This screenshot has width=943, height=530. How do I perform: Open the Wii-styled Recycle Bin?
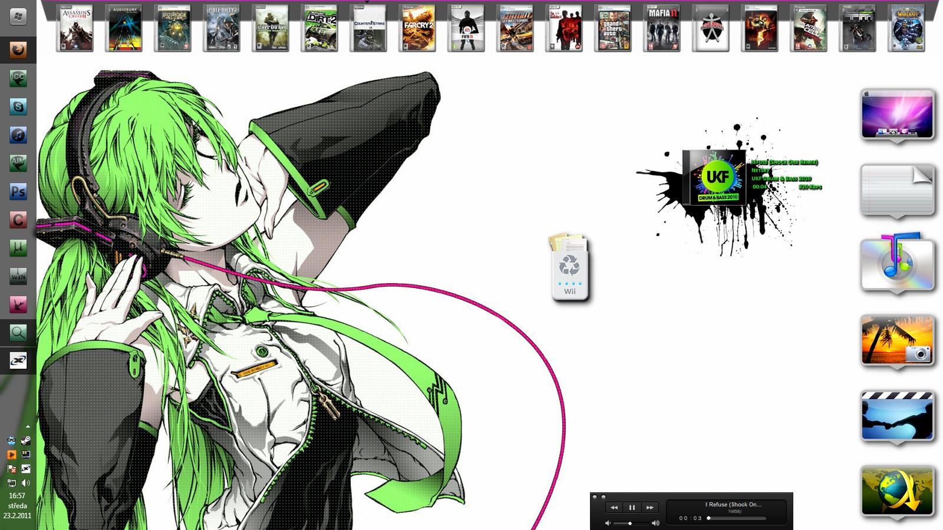pyautogui.click(x=570, y=268)
